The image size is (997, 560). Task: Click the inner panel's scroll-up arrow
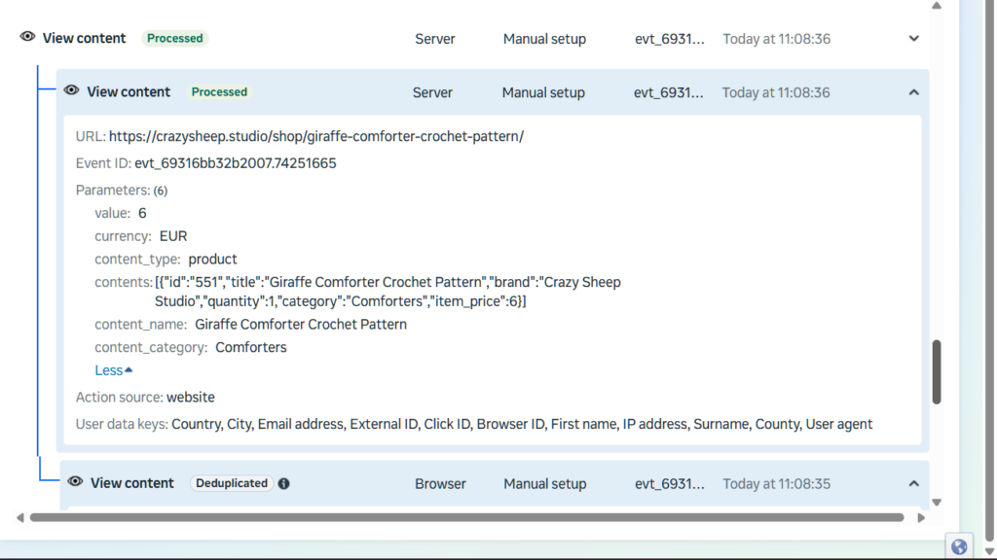click(x=937, y=6)
